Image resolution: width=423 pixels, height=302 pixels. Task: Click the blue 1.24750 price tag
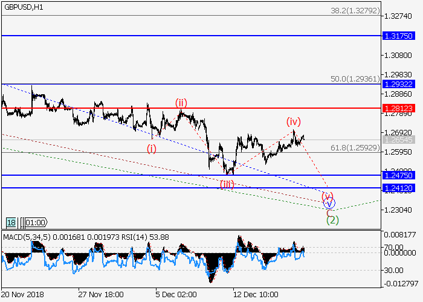point(398,175)
